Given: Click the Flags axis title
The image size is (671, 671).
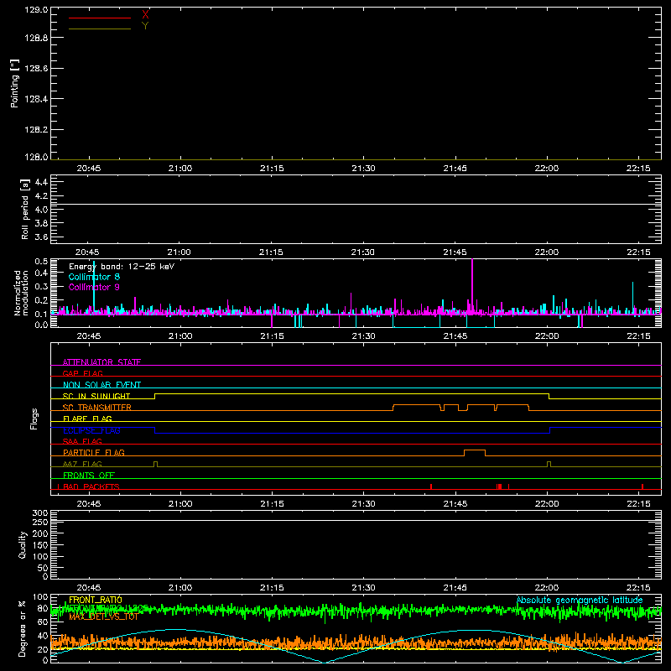Looking at the screenshot, I should click(34, 419).
